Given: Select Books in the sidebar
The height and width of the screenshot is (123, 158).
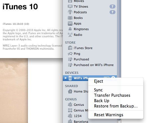Looking at the screenshot, I should 78,18.
